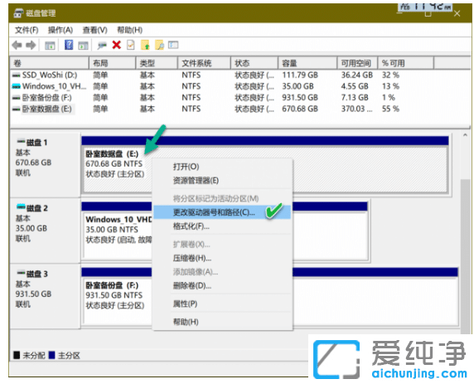Viewport: 474px width, 384px height.
Task: Click the 未分配 black legend swatch
Action: point(17,355)
